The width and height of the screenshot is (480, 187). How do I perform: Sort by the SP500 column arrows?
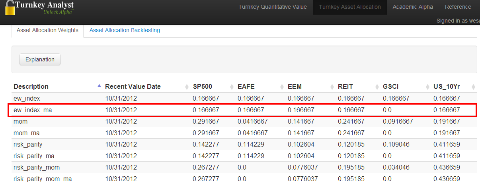tap(232, 87)
